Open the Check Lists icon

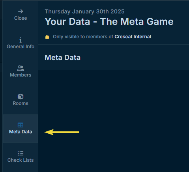(x=21, y=153)
